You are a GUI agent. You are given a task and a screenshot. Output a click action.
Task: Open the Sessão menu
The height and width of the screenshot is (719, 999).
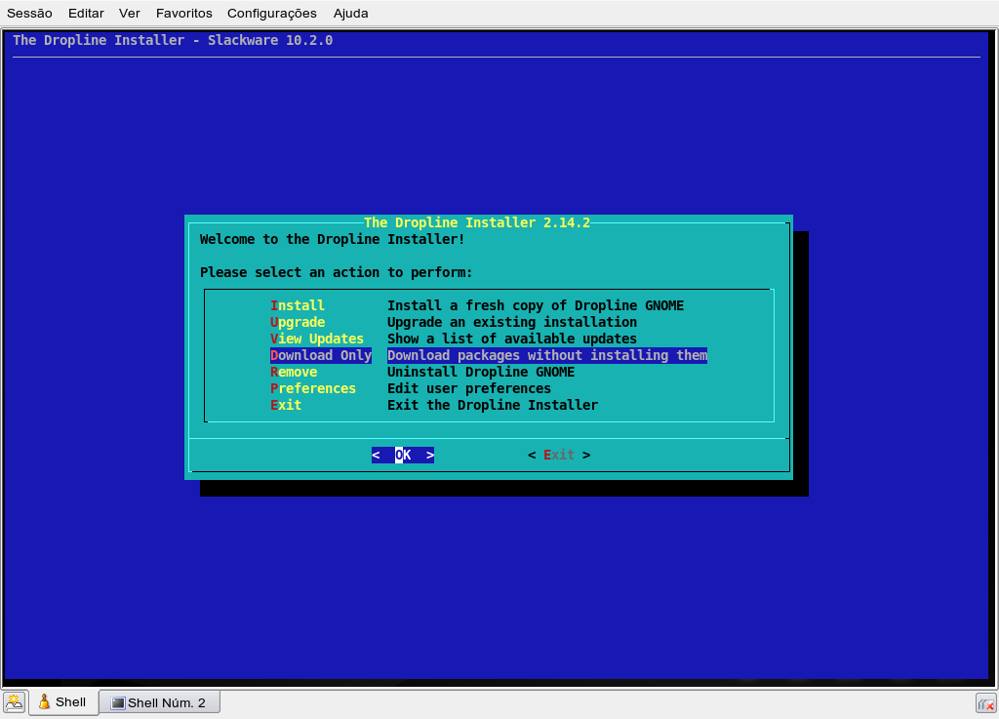pyautogui.click(x=29, y=13)
